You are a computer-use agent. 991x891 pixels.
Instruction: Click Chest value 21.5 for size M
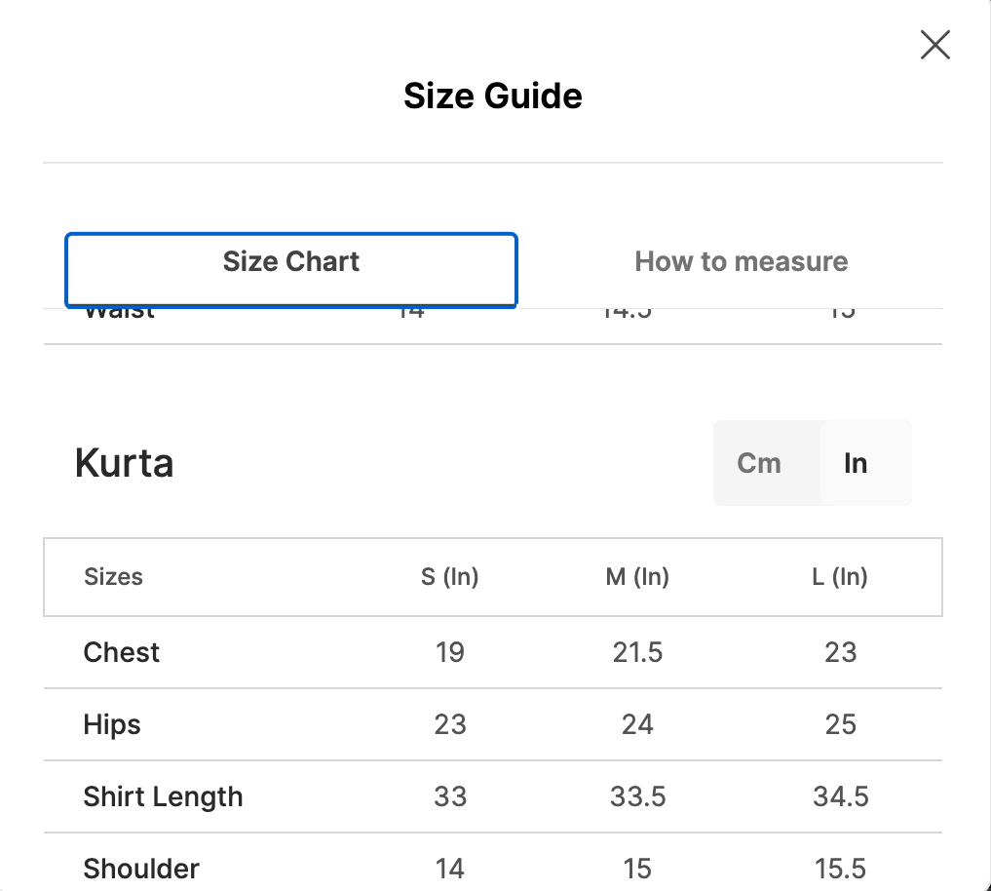click(x=637, y=652)
